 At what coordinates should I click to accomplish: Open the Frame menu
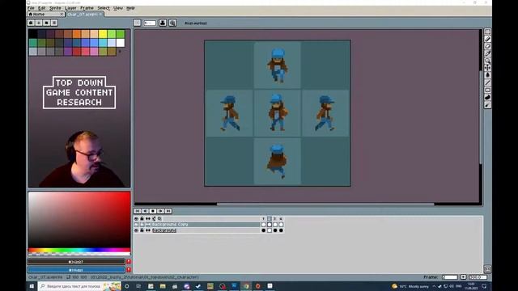(x=87, y=8)
